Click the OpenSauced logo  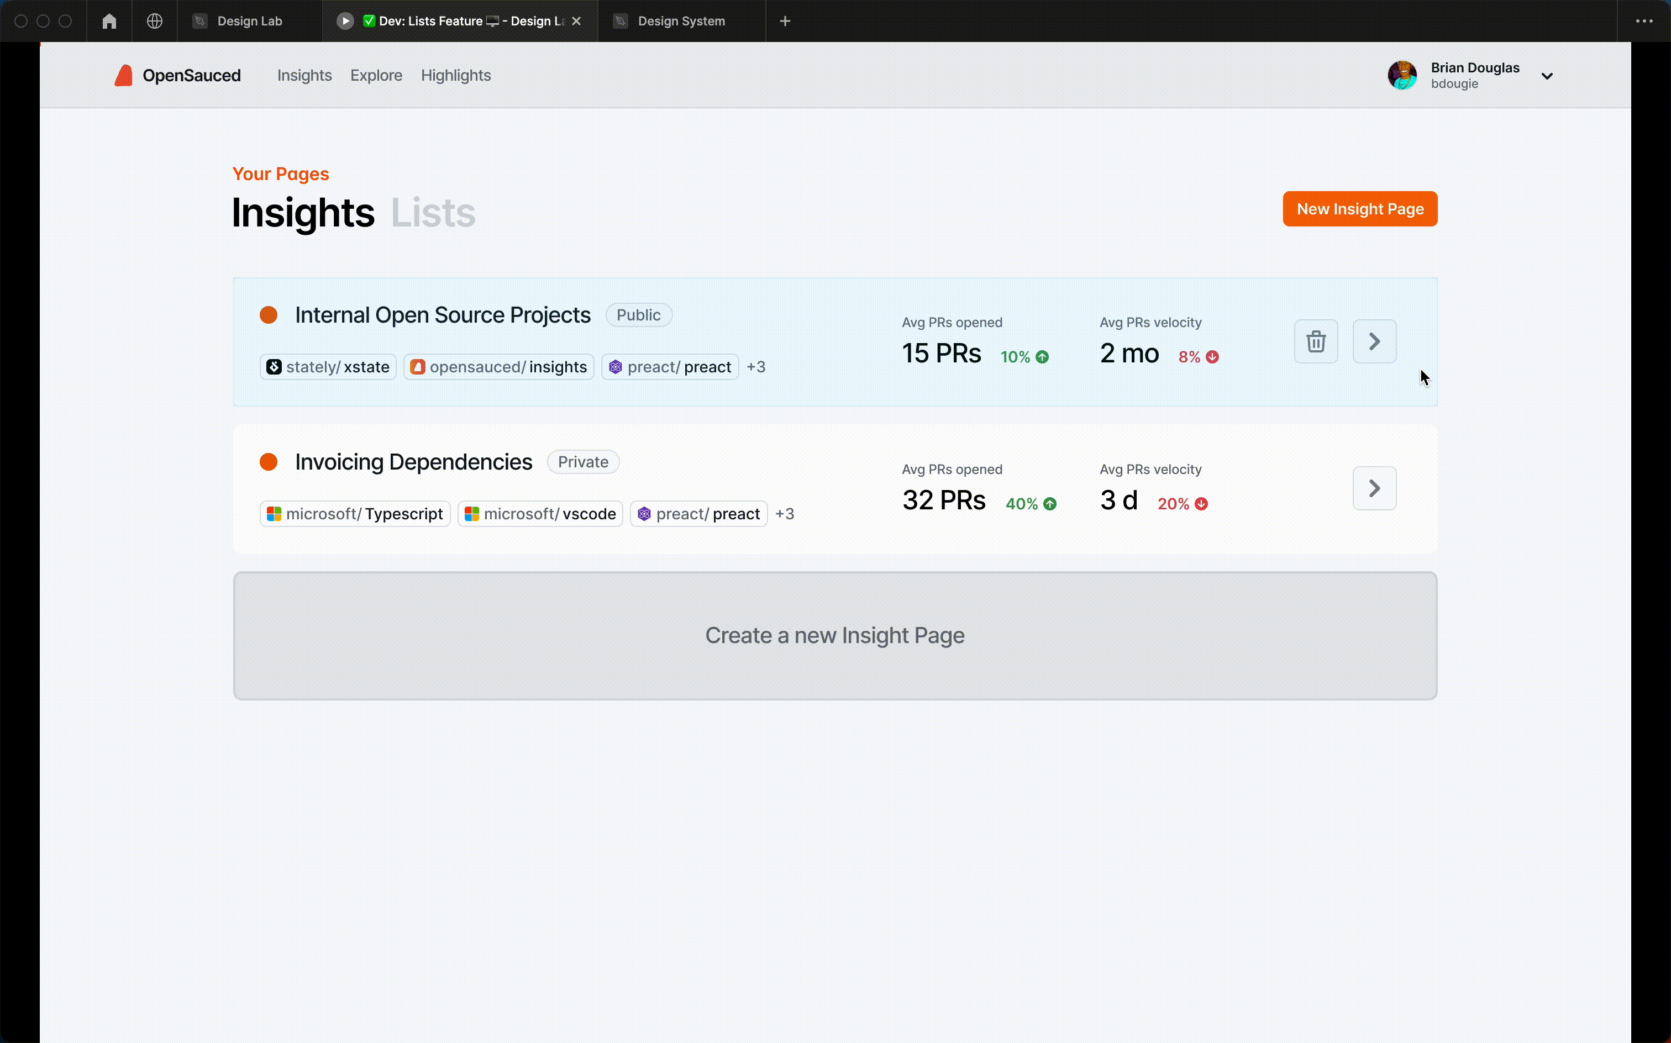(x=178, y=75)
